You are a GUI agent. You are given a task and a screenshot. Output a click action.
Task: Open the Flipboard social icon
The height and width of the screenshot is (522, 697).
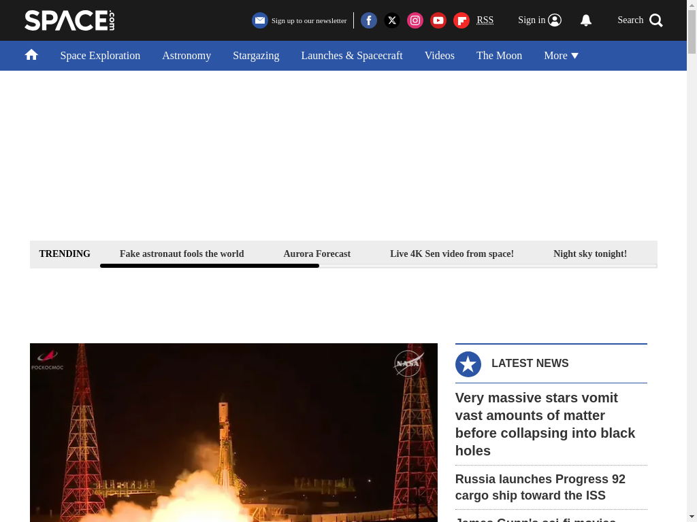click(461, 20)
